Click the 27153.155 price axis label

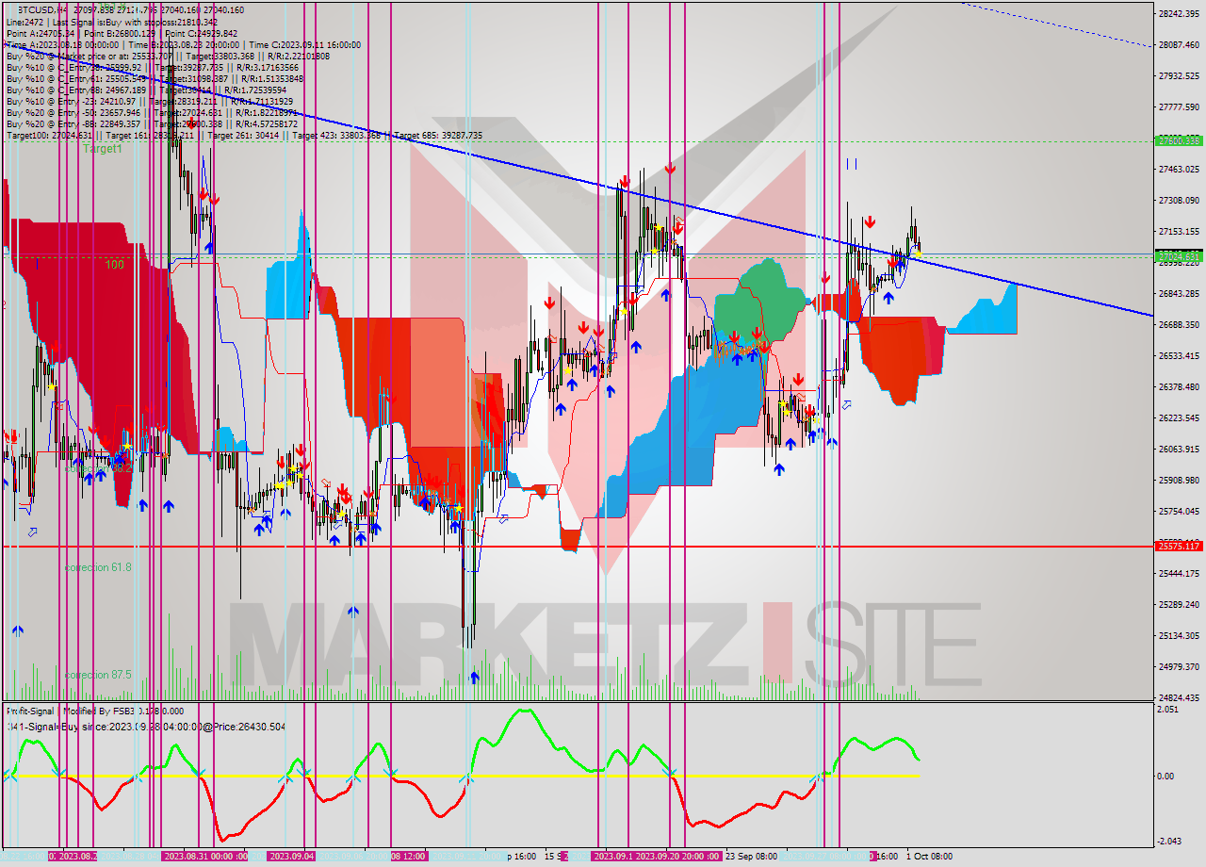pos(1180,231)
